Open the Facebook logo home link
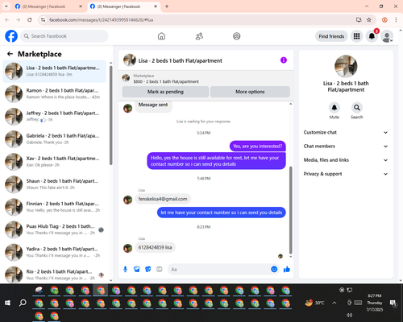Screen dimensions: 403x322 pyautogui.click(x=11, y=36)
